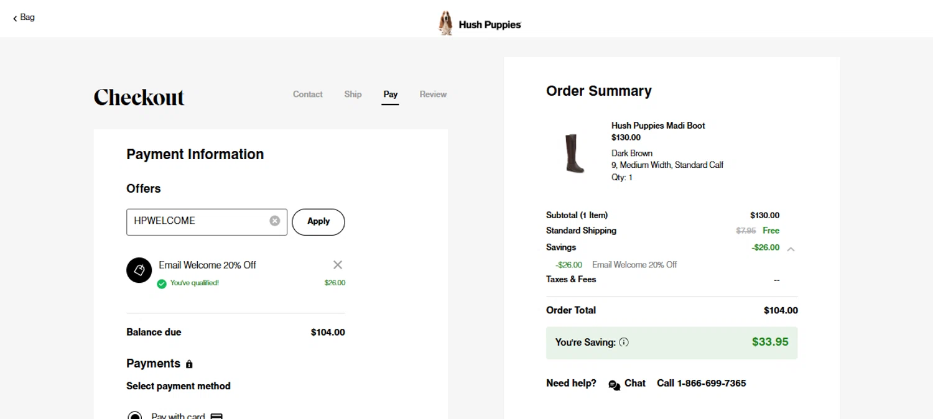Click the Balance due $104.00 amount
The height and width of the screenshot is (419, 933).
tap(328, 332)
